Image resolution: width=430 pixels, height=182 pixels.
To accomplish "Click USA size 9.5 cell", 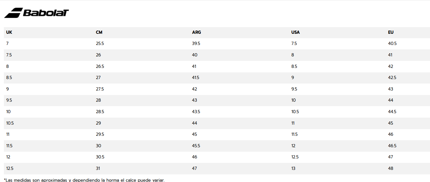I will [294, 89].
